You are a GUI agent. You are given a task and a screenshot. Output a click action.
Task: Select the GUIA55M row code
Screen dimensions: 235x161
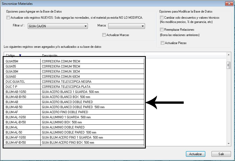click(12, 61)
